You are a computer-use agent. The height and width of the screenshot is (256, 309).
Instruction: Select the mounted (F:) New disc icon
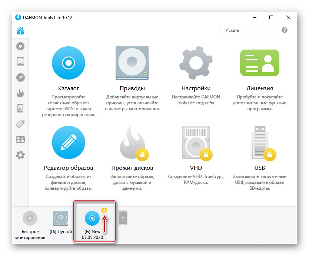pos(92,218)
